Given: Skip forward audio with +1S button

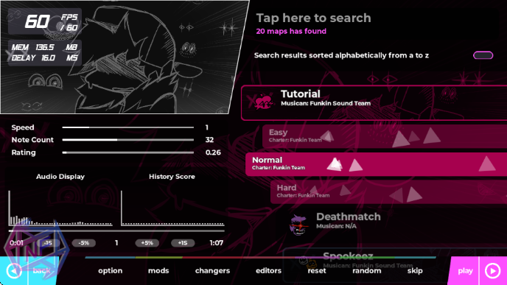Looking at the screenshot, I should pos(183,243).
